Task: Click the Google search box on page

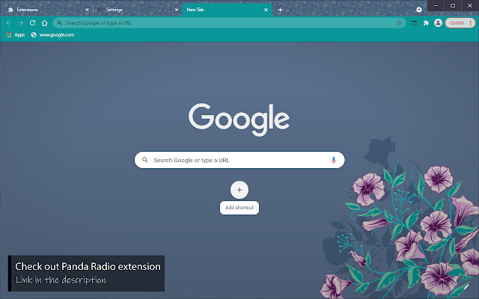Action: (239, 160)
